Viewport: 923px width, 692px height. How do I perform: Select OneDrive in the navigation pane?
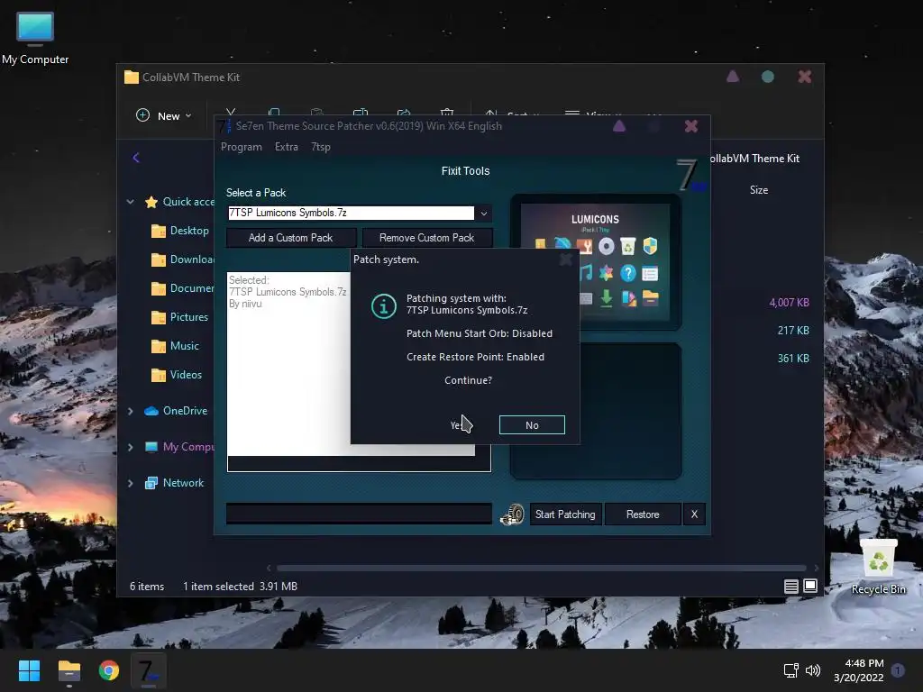point(176,411)
